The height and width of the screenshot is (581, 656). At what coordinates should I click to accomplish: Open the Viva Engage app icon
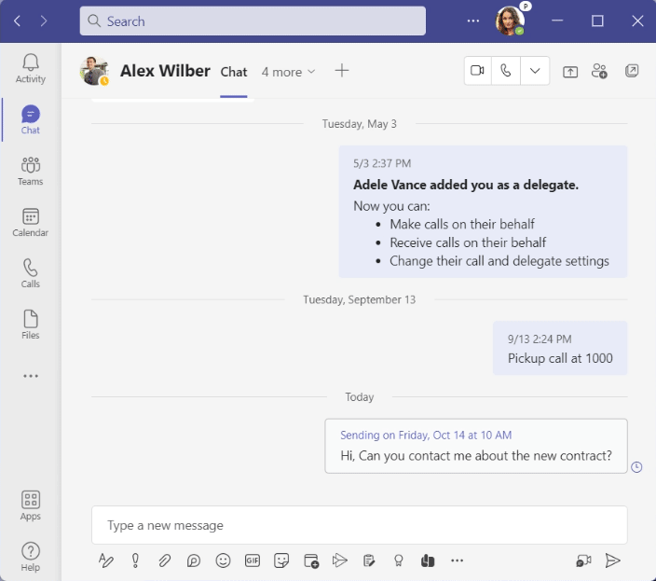tap(428, 560)
